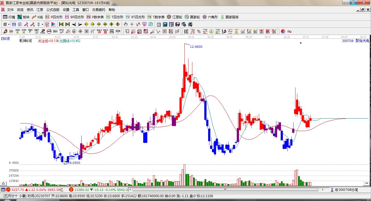The image size is (371, 201).
Task: Click the red-blue yin-yang icon
Action: point(283,31)
